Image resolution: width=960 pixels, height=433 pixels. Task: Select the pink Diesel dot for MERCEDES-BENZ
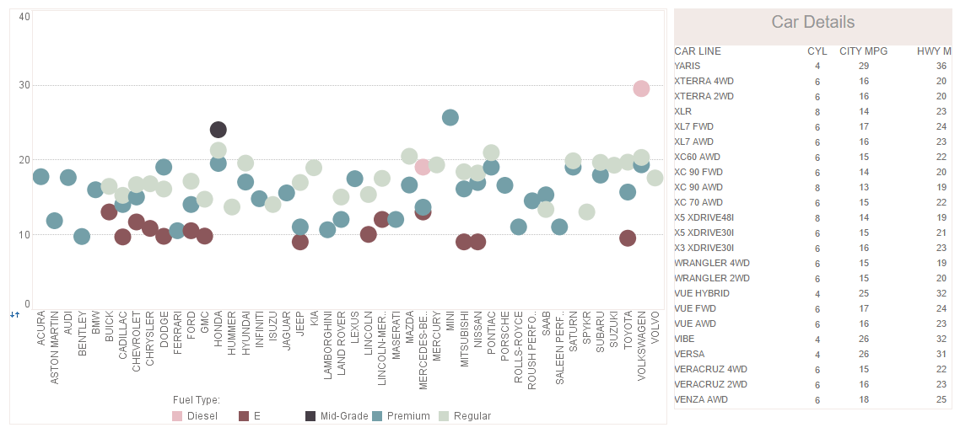pos(422,167)
